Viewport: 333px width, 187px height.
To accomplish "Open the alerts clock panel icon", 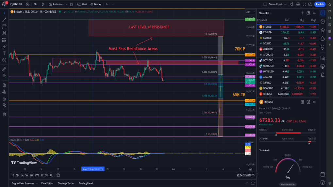I will [x=323, y=22].
